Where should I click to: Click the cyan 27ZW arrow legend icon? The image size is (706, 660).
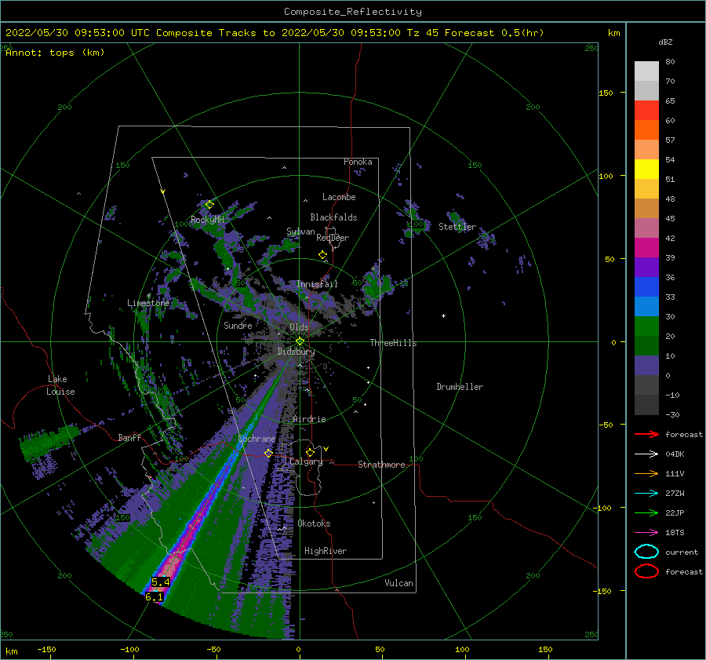[646, 494]
